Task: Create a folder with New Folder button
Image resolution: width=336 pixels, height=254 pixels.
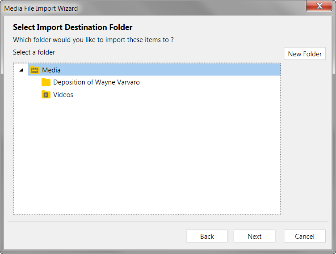Action: [305, 54]
